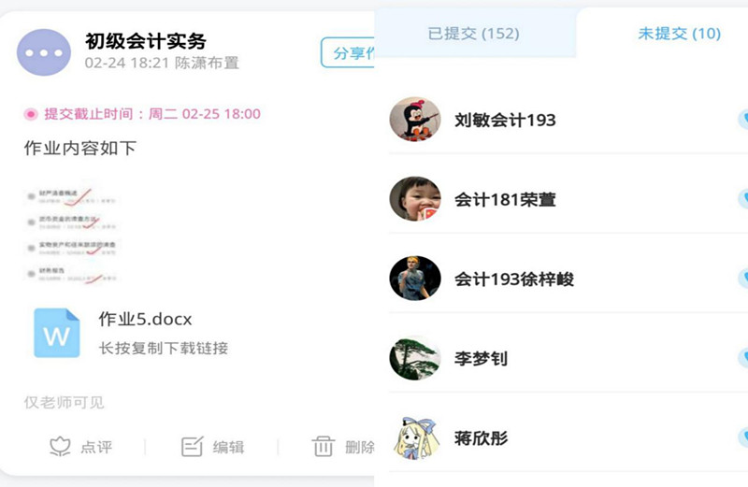Click the 初级会计实务 assignment title
This screenshot has height=487, width=748.
pos(146,41)
